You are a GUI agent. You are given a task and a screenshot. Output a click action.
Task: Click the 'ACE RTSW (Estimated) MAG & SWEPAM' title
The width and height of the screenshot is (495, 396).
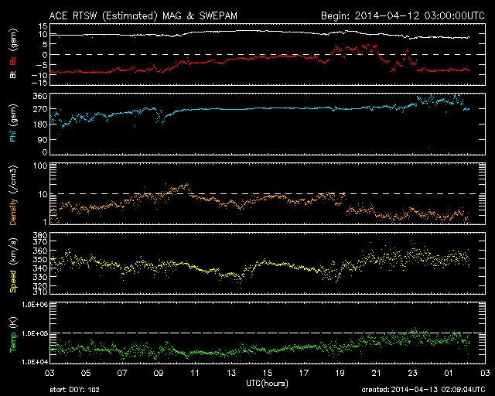[143, 15]
